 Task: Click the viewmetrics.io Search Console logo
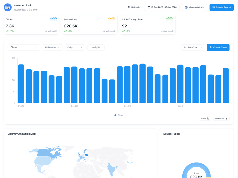pyautogui.click(x=7, y=7)
